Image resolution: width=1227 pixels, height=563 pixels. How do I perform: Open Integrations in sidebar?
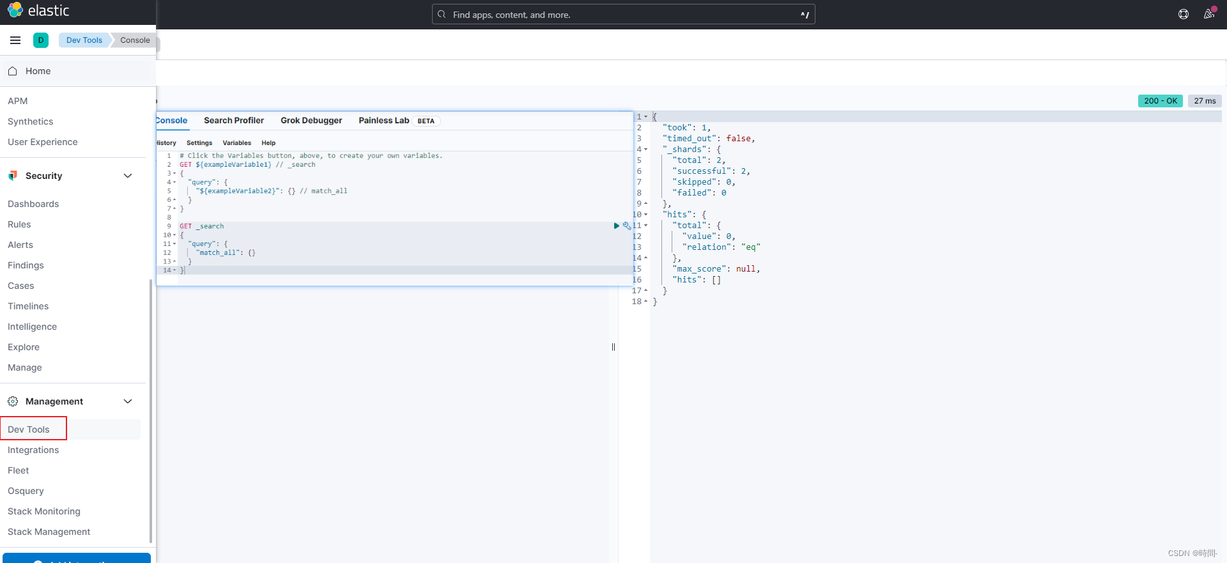33,450
